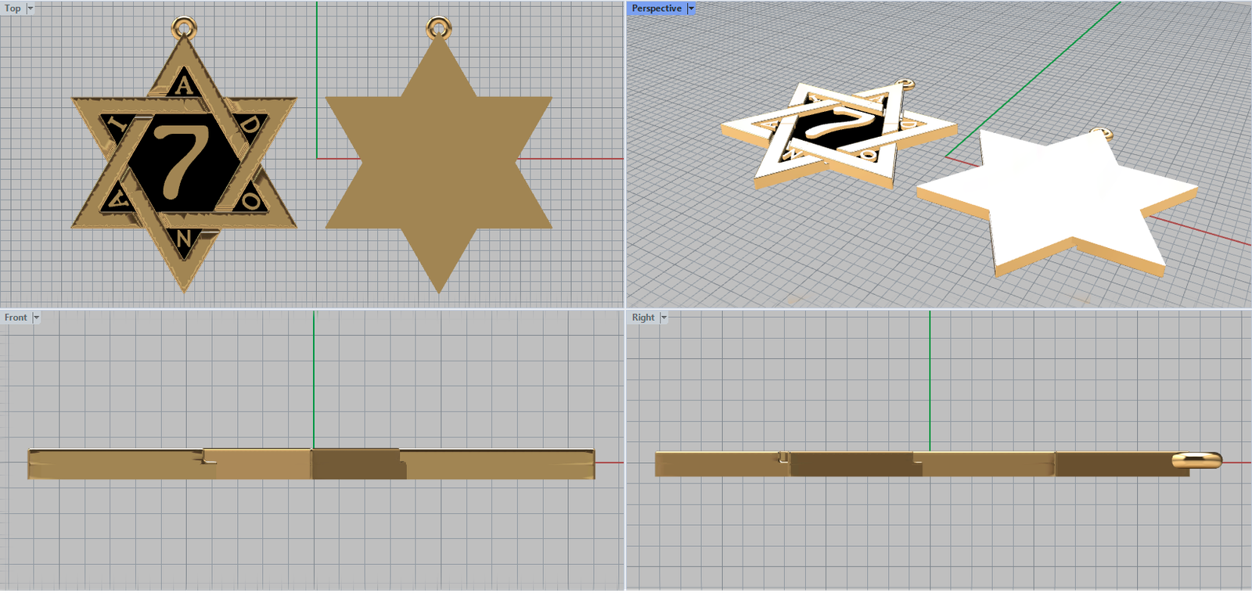Select the number 7 in Top view
The image size is (1252, 604).
tap(182, 161)
